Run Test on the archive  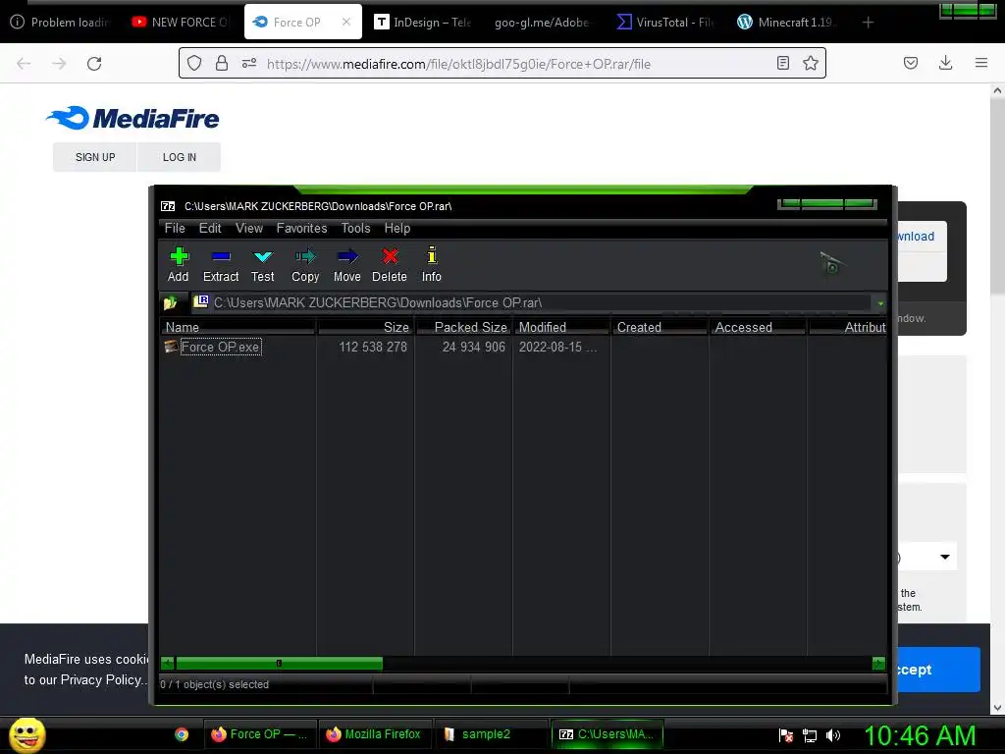click(x=263, y=264)
